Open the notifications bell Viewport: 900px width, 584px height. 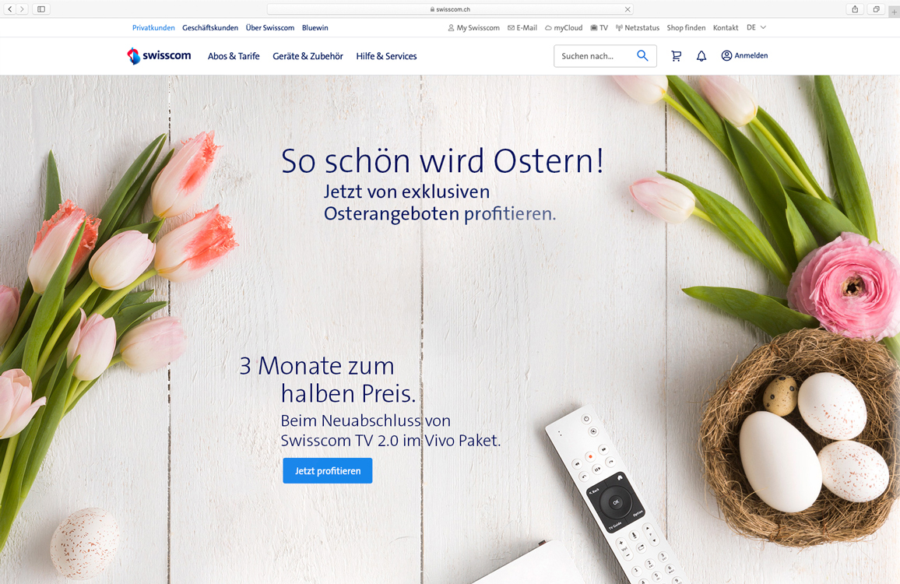pyautogui.click(x=701, y=56)
